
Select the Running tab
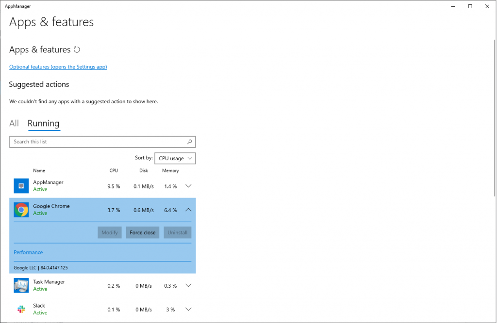(44, 123)
